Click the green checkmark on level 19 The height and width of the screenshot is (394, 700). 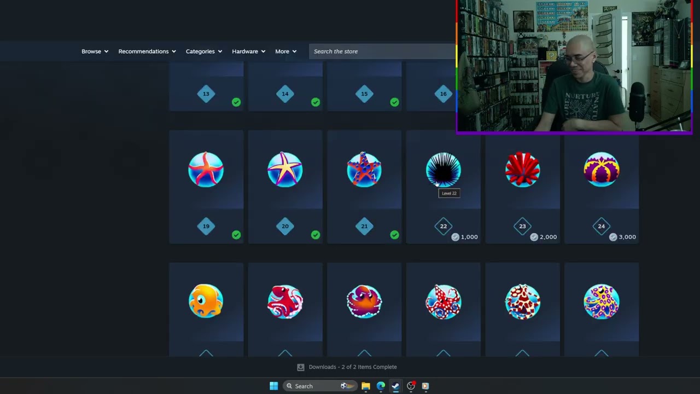236,235
